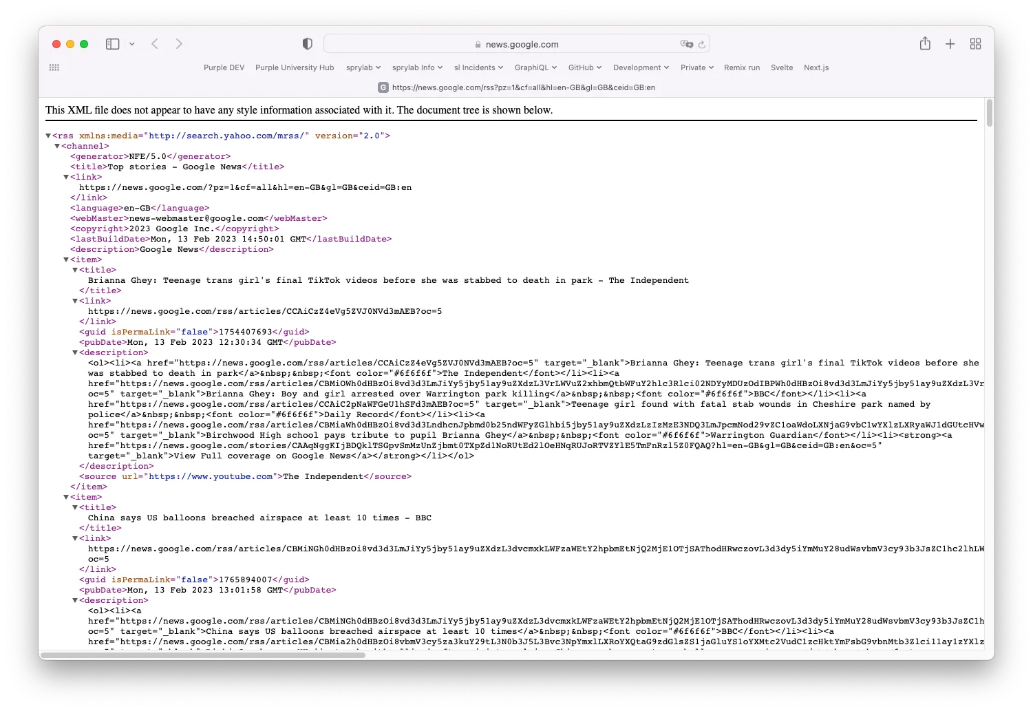Click the horizontal scrollbar thumb

(203, 655)
